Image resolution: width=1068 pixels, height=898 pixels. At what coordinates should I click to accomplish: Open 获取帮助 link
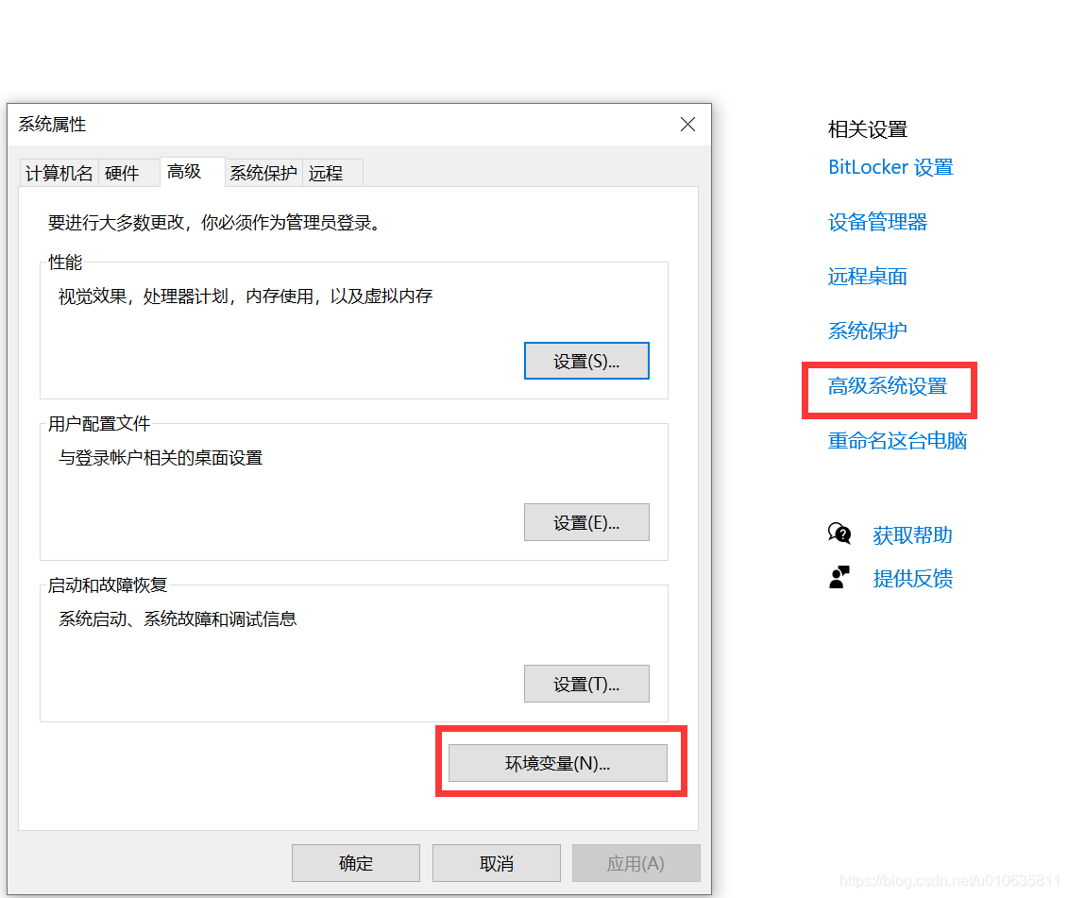(x=912, y=534)
